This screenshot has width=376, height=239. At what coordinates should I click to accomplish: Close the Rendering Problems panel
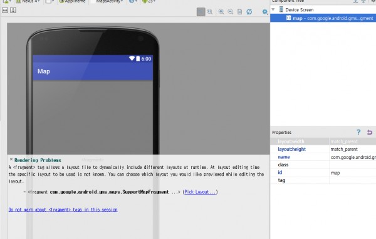[x=11, y=160]
